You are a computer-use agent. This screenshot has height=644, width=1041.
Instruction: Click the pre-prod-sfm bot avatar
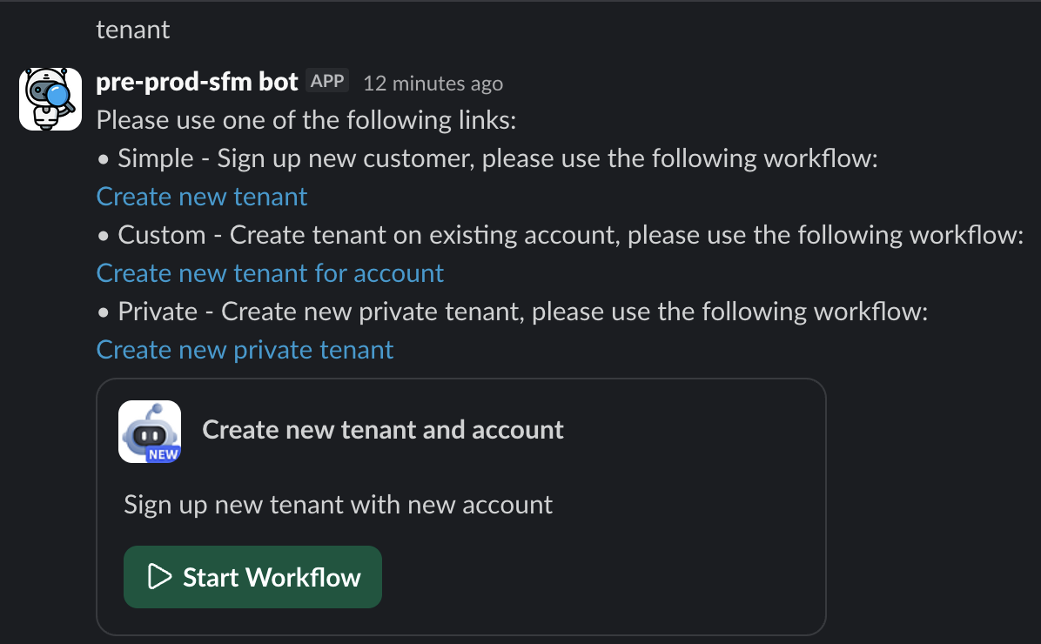50,99
